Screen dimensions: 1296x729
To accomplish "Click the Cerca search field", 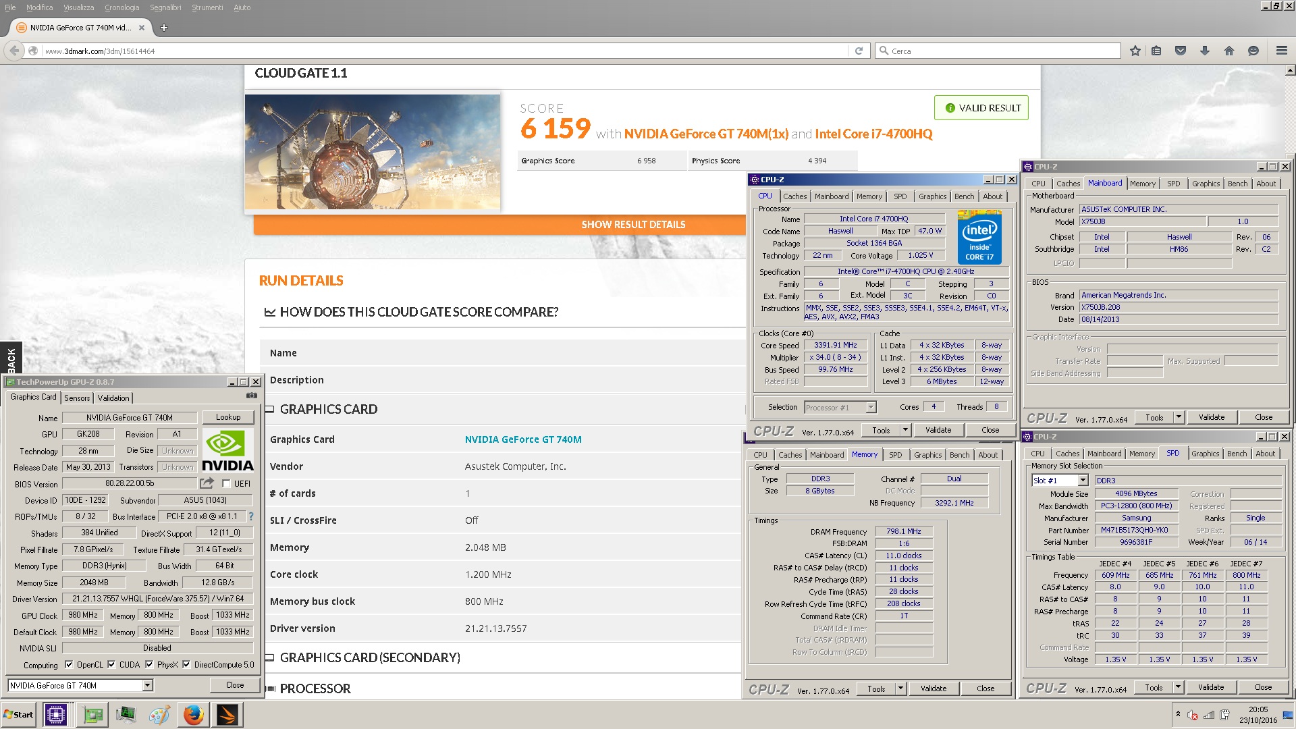I will [998, 51].
